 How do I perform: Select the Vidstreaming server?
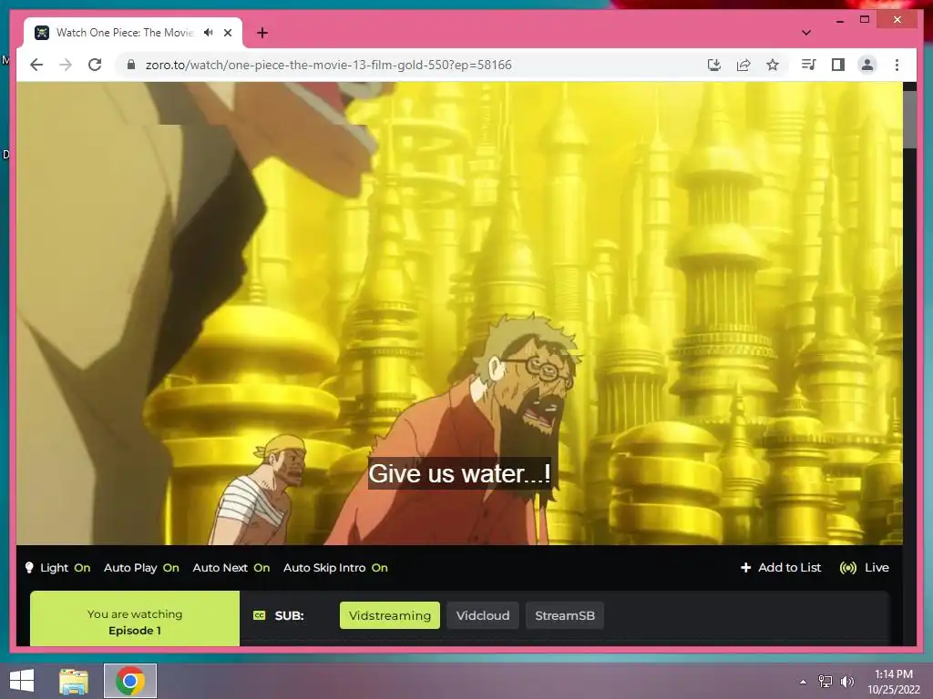390,615
